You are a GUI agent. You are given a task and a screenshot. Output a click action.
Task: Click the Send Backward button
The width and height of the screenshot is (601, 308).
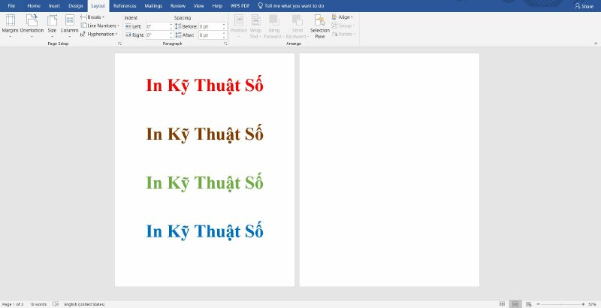pos(297,26)
